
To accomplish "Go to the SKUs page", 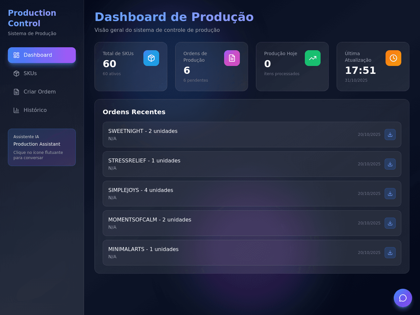I will click(42, 73).
